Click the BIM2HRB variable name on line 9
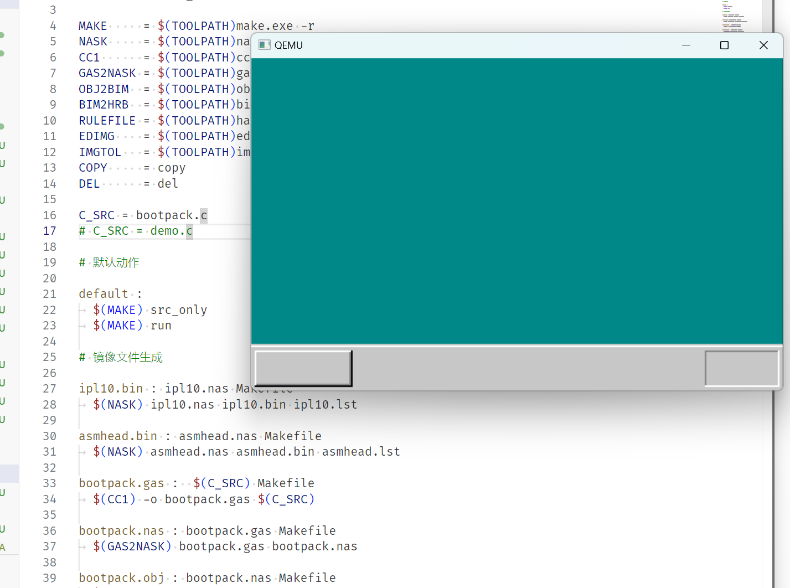Viewport: 790px width, 588px height. coord(104,105)
